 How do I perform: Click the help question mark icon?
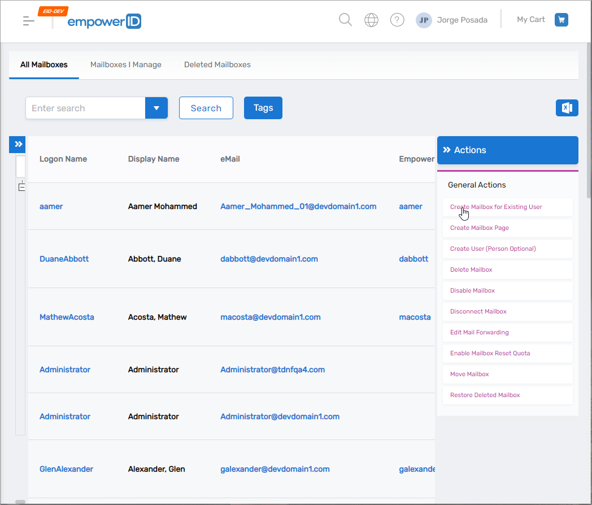click(397, 20)
